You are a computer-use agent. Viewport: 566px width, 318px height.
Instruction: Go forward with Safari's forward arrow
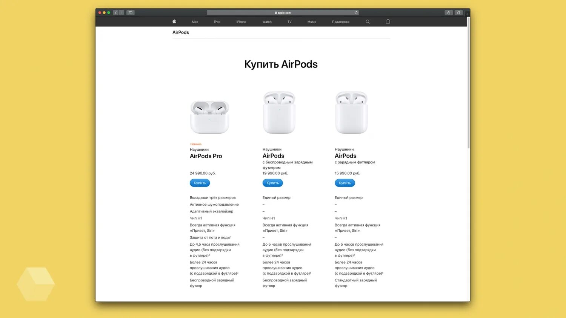pos(122,12)
